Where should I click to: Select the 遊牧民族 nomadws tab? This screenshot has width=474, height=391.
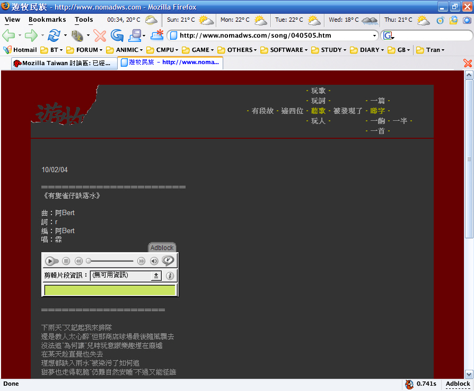(x=170, y=63)
